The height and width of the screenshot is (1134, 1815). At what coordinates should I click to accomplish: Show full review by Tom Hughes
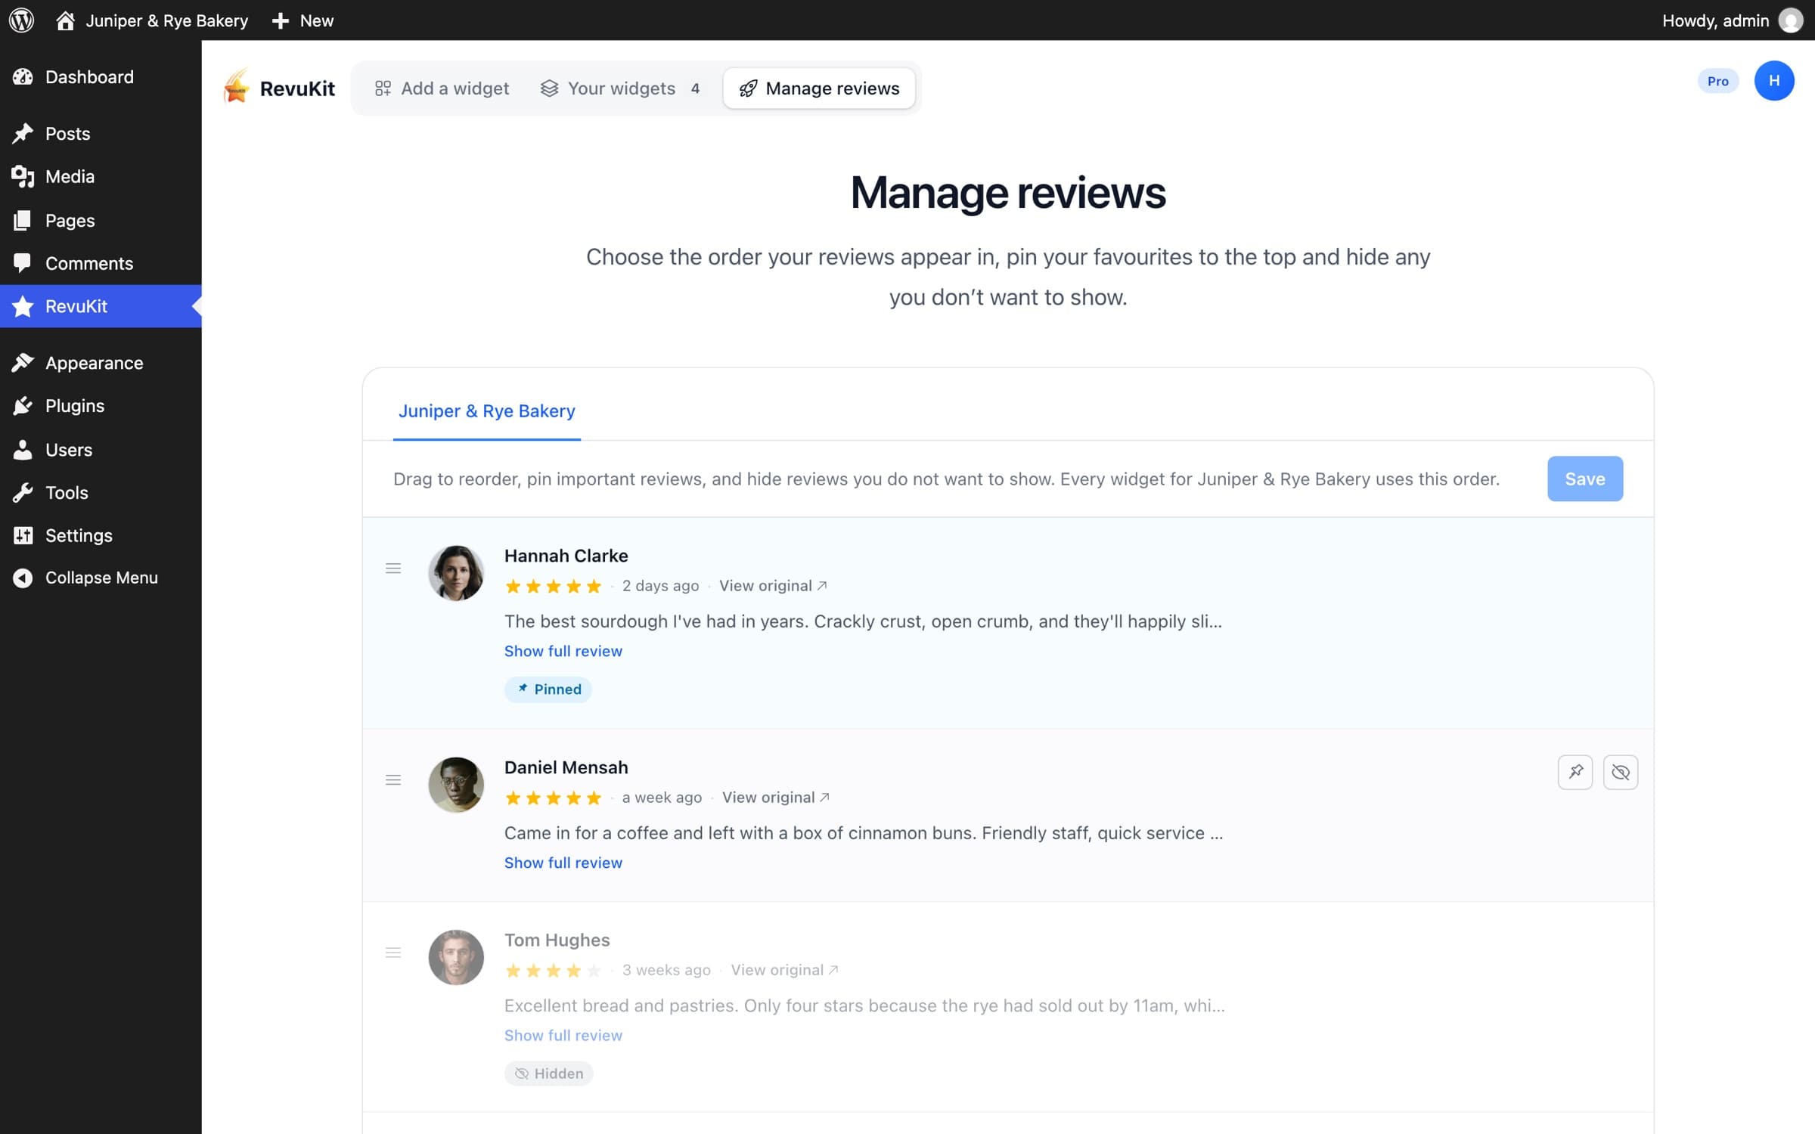(563, 1035)
